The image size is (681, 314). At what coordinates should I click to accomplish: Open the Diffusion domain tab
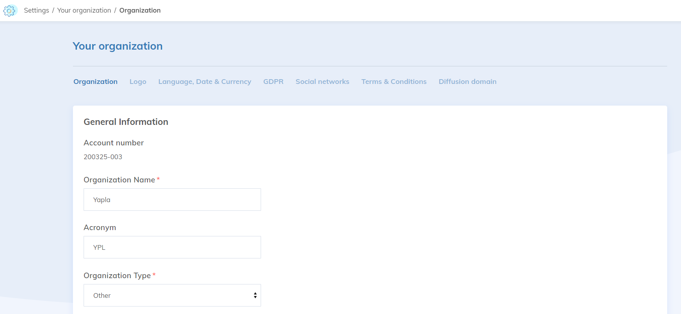pyautogui.click(x=467, y=82)
